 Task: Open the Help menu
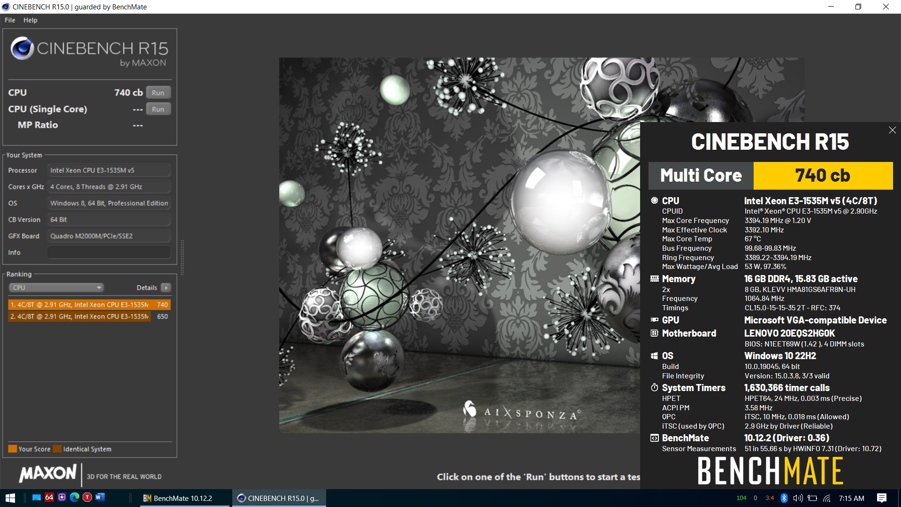point(31,20)
